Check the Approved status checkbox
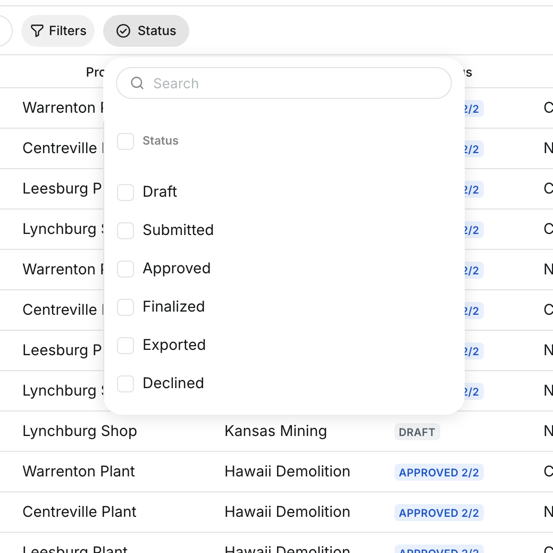Image resolution: width=553 pixels, height=553 pixels. 125,269
